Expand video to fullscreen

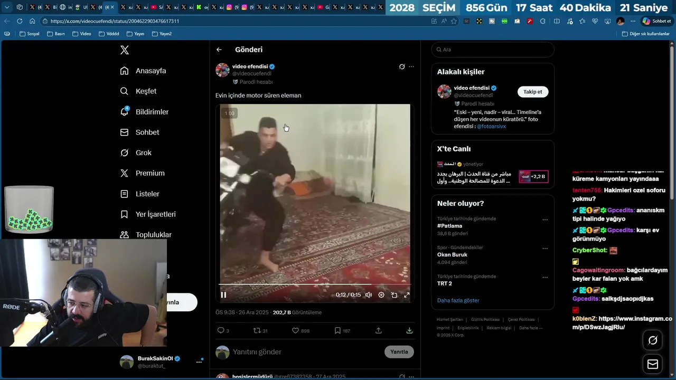(x=407, y=295)
